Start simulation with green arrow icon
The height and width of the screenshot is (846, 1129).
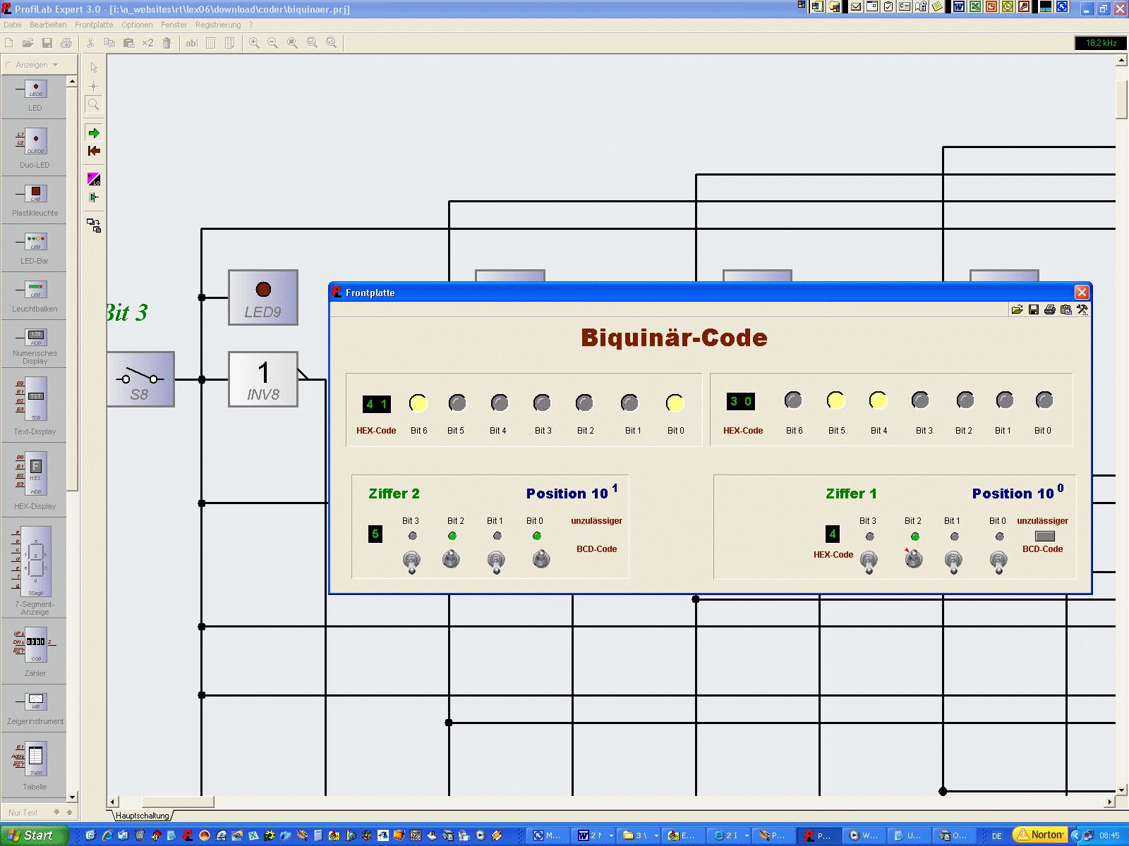(x=93, y=133)
